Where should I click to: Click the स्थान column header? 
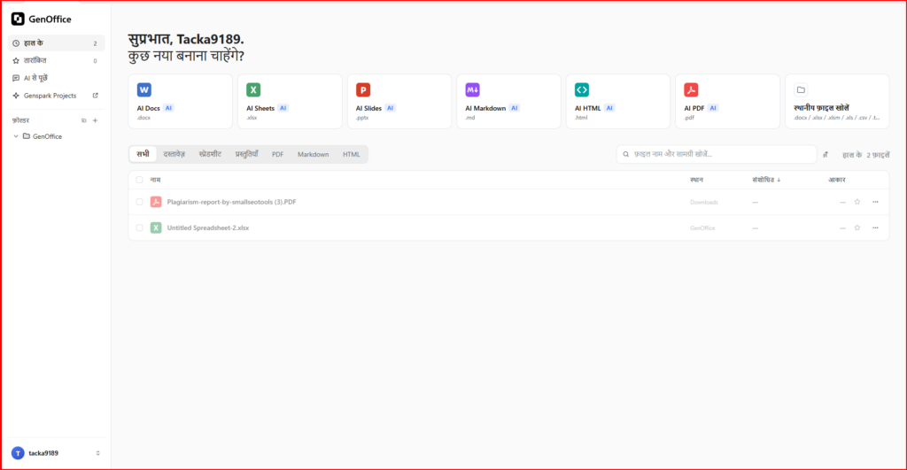coord(696,180)
